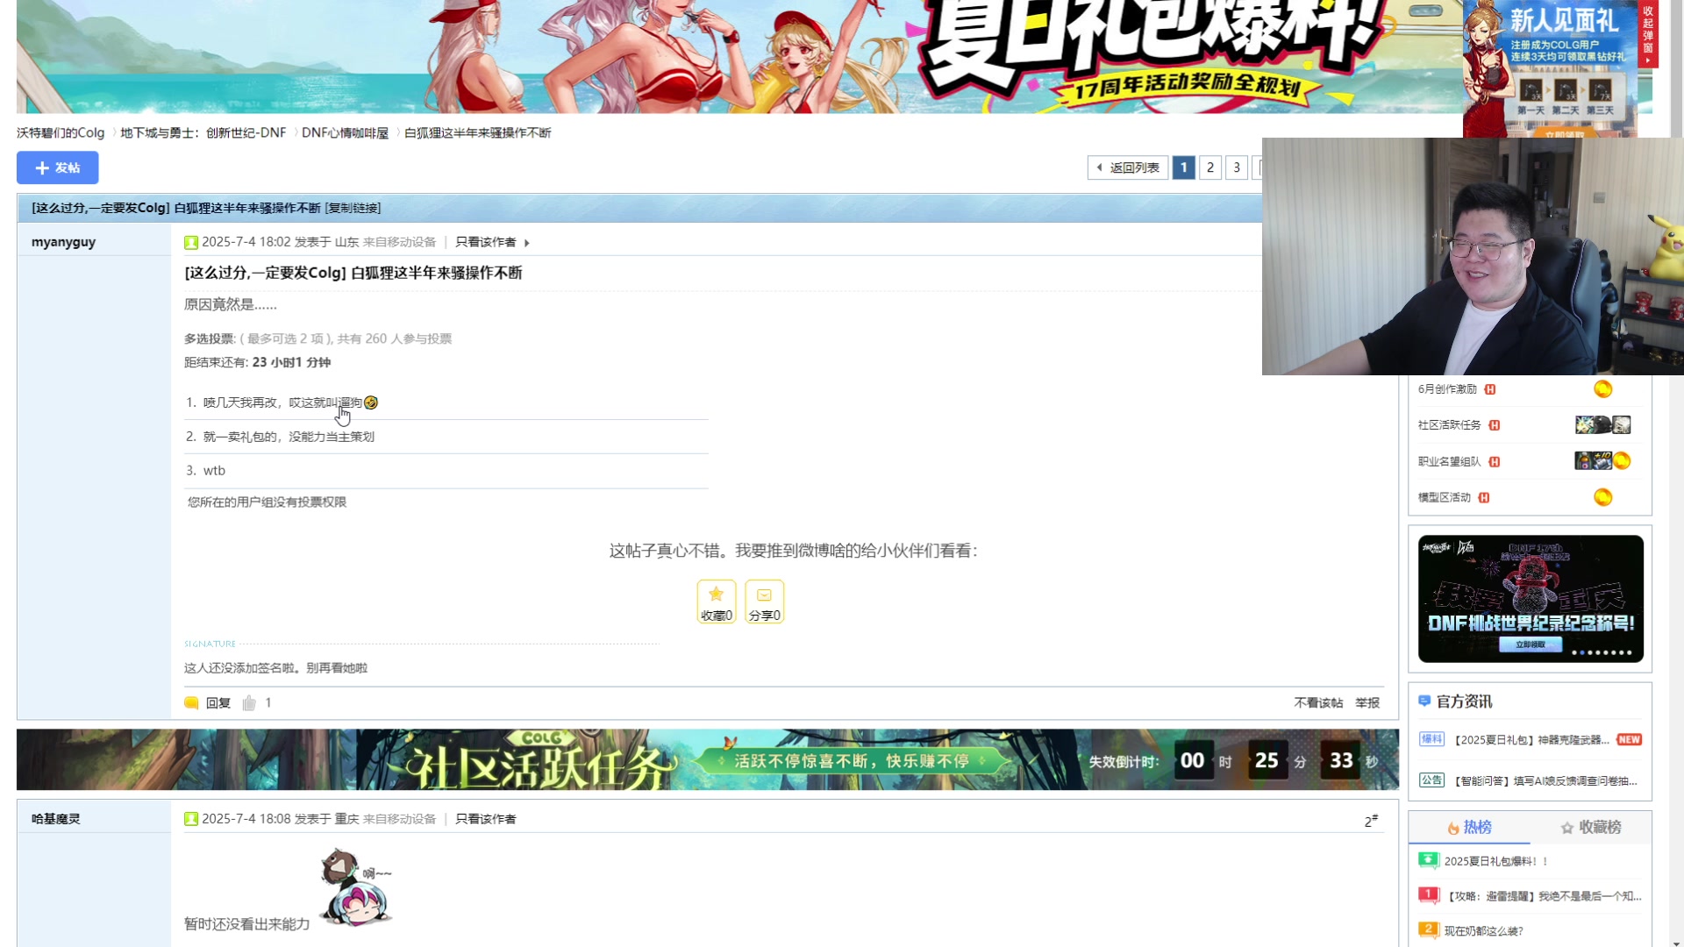The image size is (1684, 947).
Task: Open 职业名望组队 sidebar item
Action: 1449,462
